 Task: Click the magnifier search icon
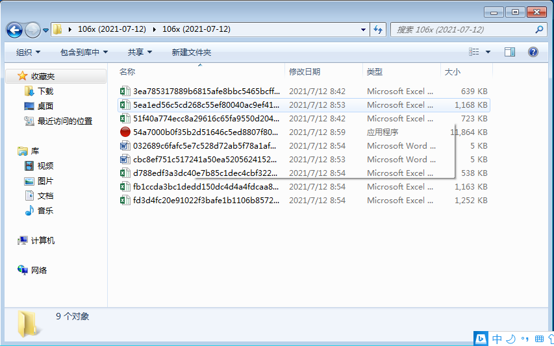click(539, 30)
